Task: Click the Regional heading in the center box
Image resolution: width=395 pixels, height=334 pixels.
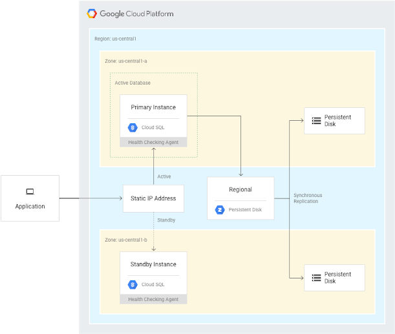Action: click(x=240, y=189)
